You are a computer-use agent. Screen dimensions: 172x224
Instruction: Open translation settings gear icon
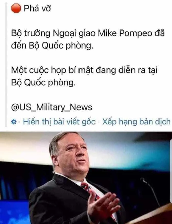click(14, 122)
